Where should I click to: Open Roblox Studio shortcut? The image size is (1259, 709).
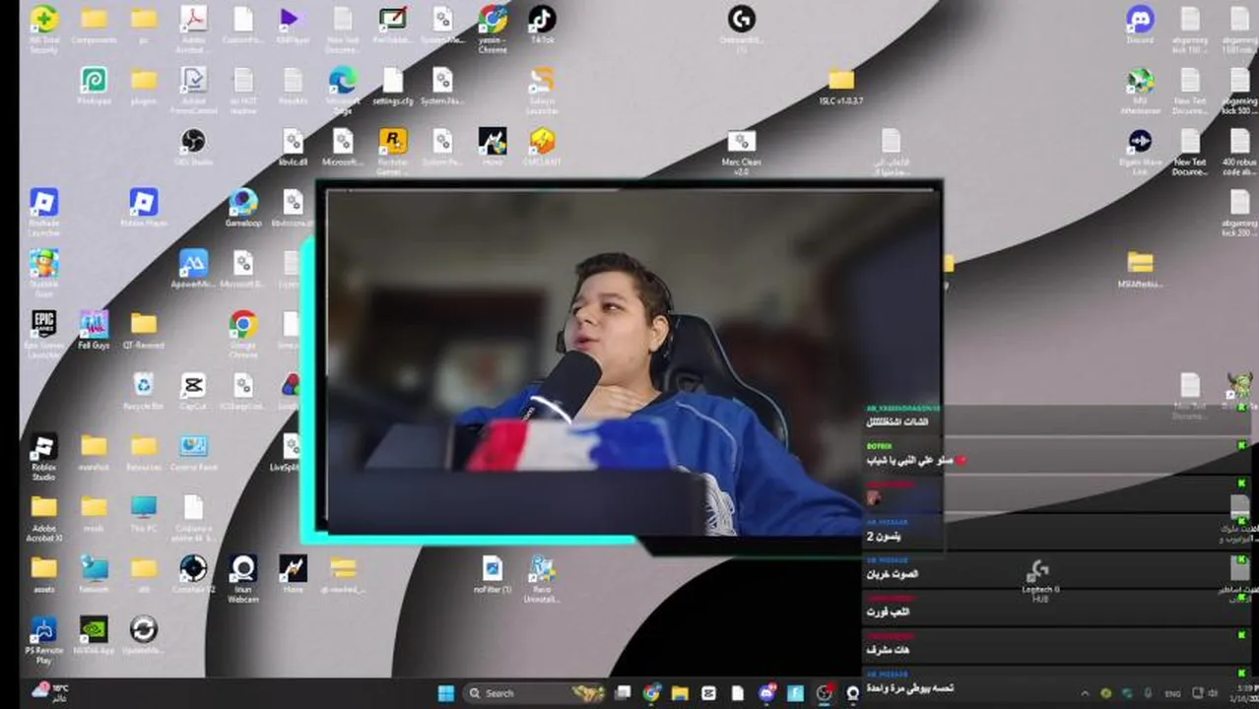click(x=43, y=457)
